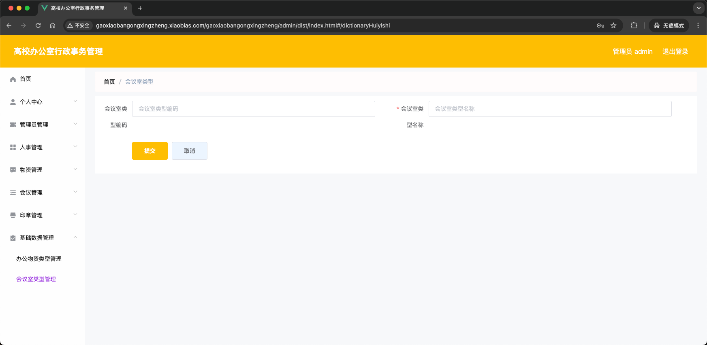Expand the 人事管理 menu chevron

click(x=75, y=146)
